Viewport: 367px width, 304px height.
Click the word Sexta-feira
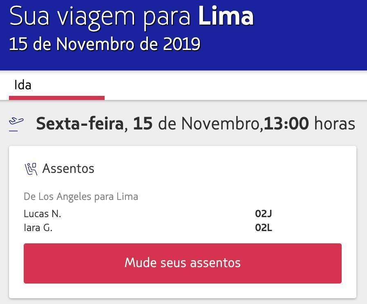click(x=80, y=124)
